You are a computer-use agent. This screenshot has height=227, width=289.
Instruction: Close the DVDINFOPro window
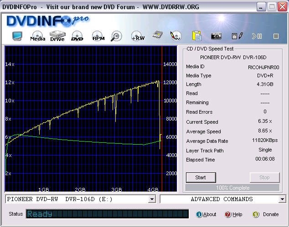[x=282, y=7]
